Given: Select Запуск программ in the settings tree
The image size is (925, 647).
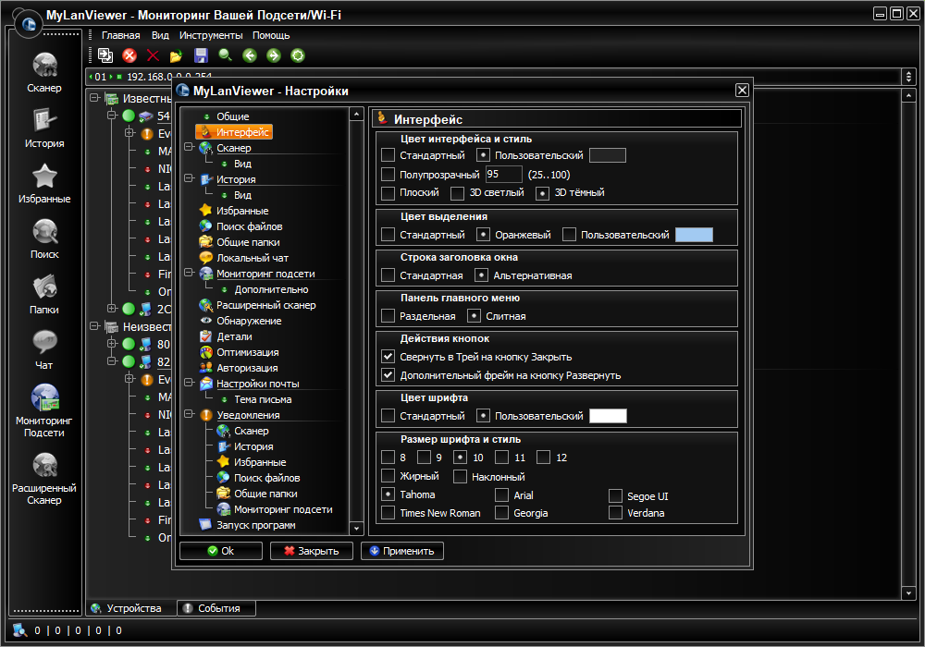Looking at the screenshot, I should click(x=248, y=525).
